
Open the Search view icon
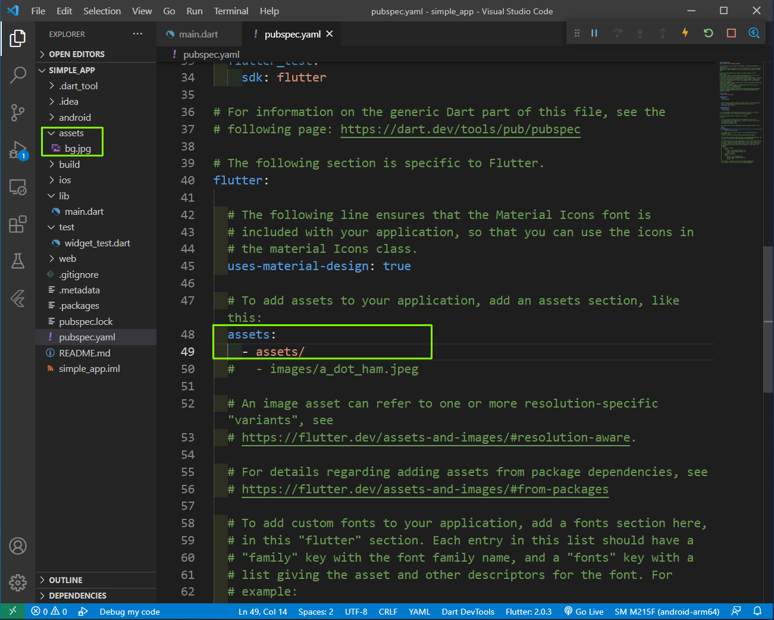(x=18, y=75)
